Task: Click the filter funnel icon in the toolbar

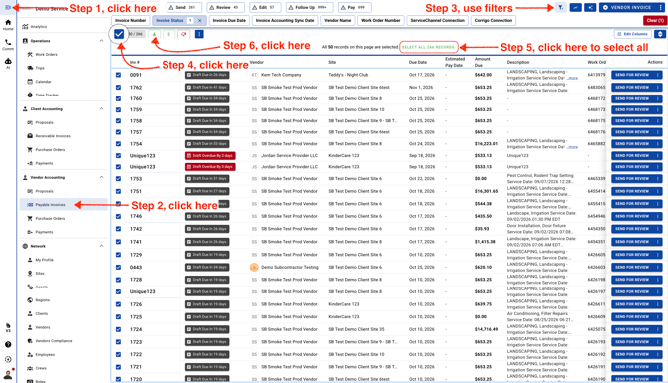Action: click(x=561, y=7)
